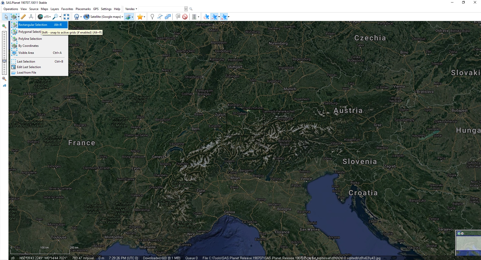Open the Maps menu
481x260 pixels.
44,9
